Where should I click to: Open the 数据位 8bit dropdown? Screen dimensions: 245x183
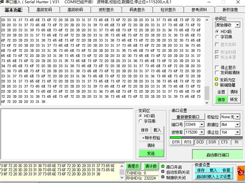pos(237,124)
